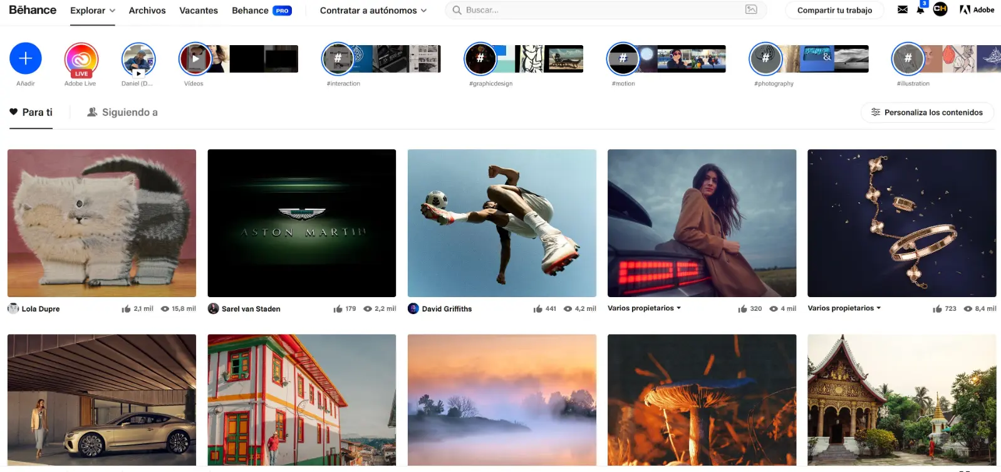Viewport: 1001px width, 472px height.
Task: Click the like icon showing 723
Action: click(x=938, y=309)
